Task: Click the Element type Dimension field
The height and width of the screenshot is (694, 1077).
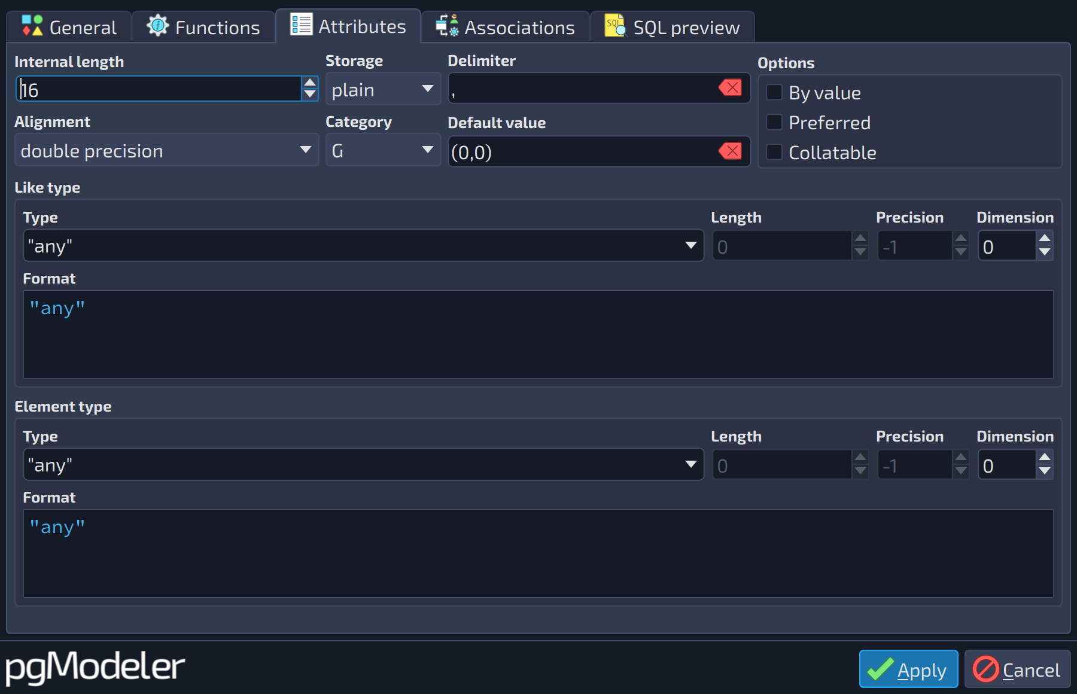Action: click(x=1008, y=465)
